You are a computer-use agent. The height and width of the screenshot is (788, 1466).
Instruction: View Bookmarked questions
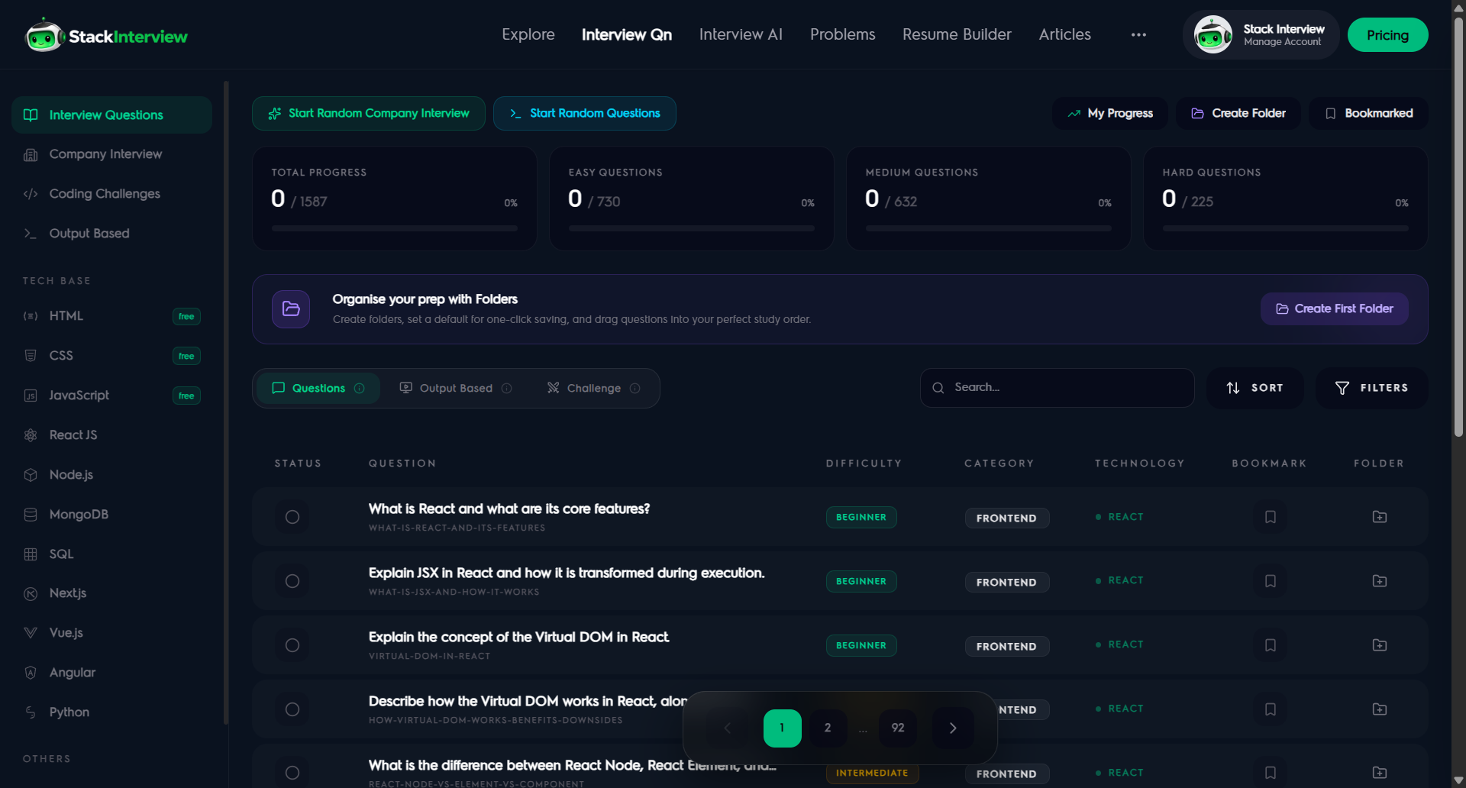point(1368,113)
